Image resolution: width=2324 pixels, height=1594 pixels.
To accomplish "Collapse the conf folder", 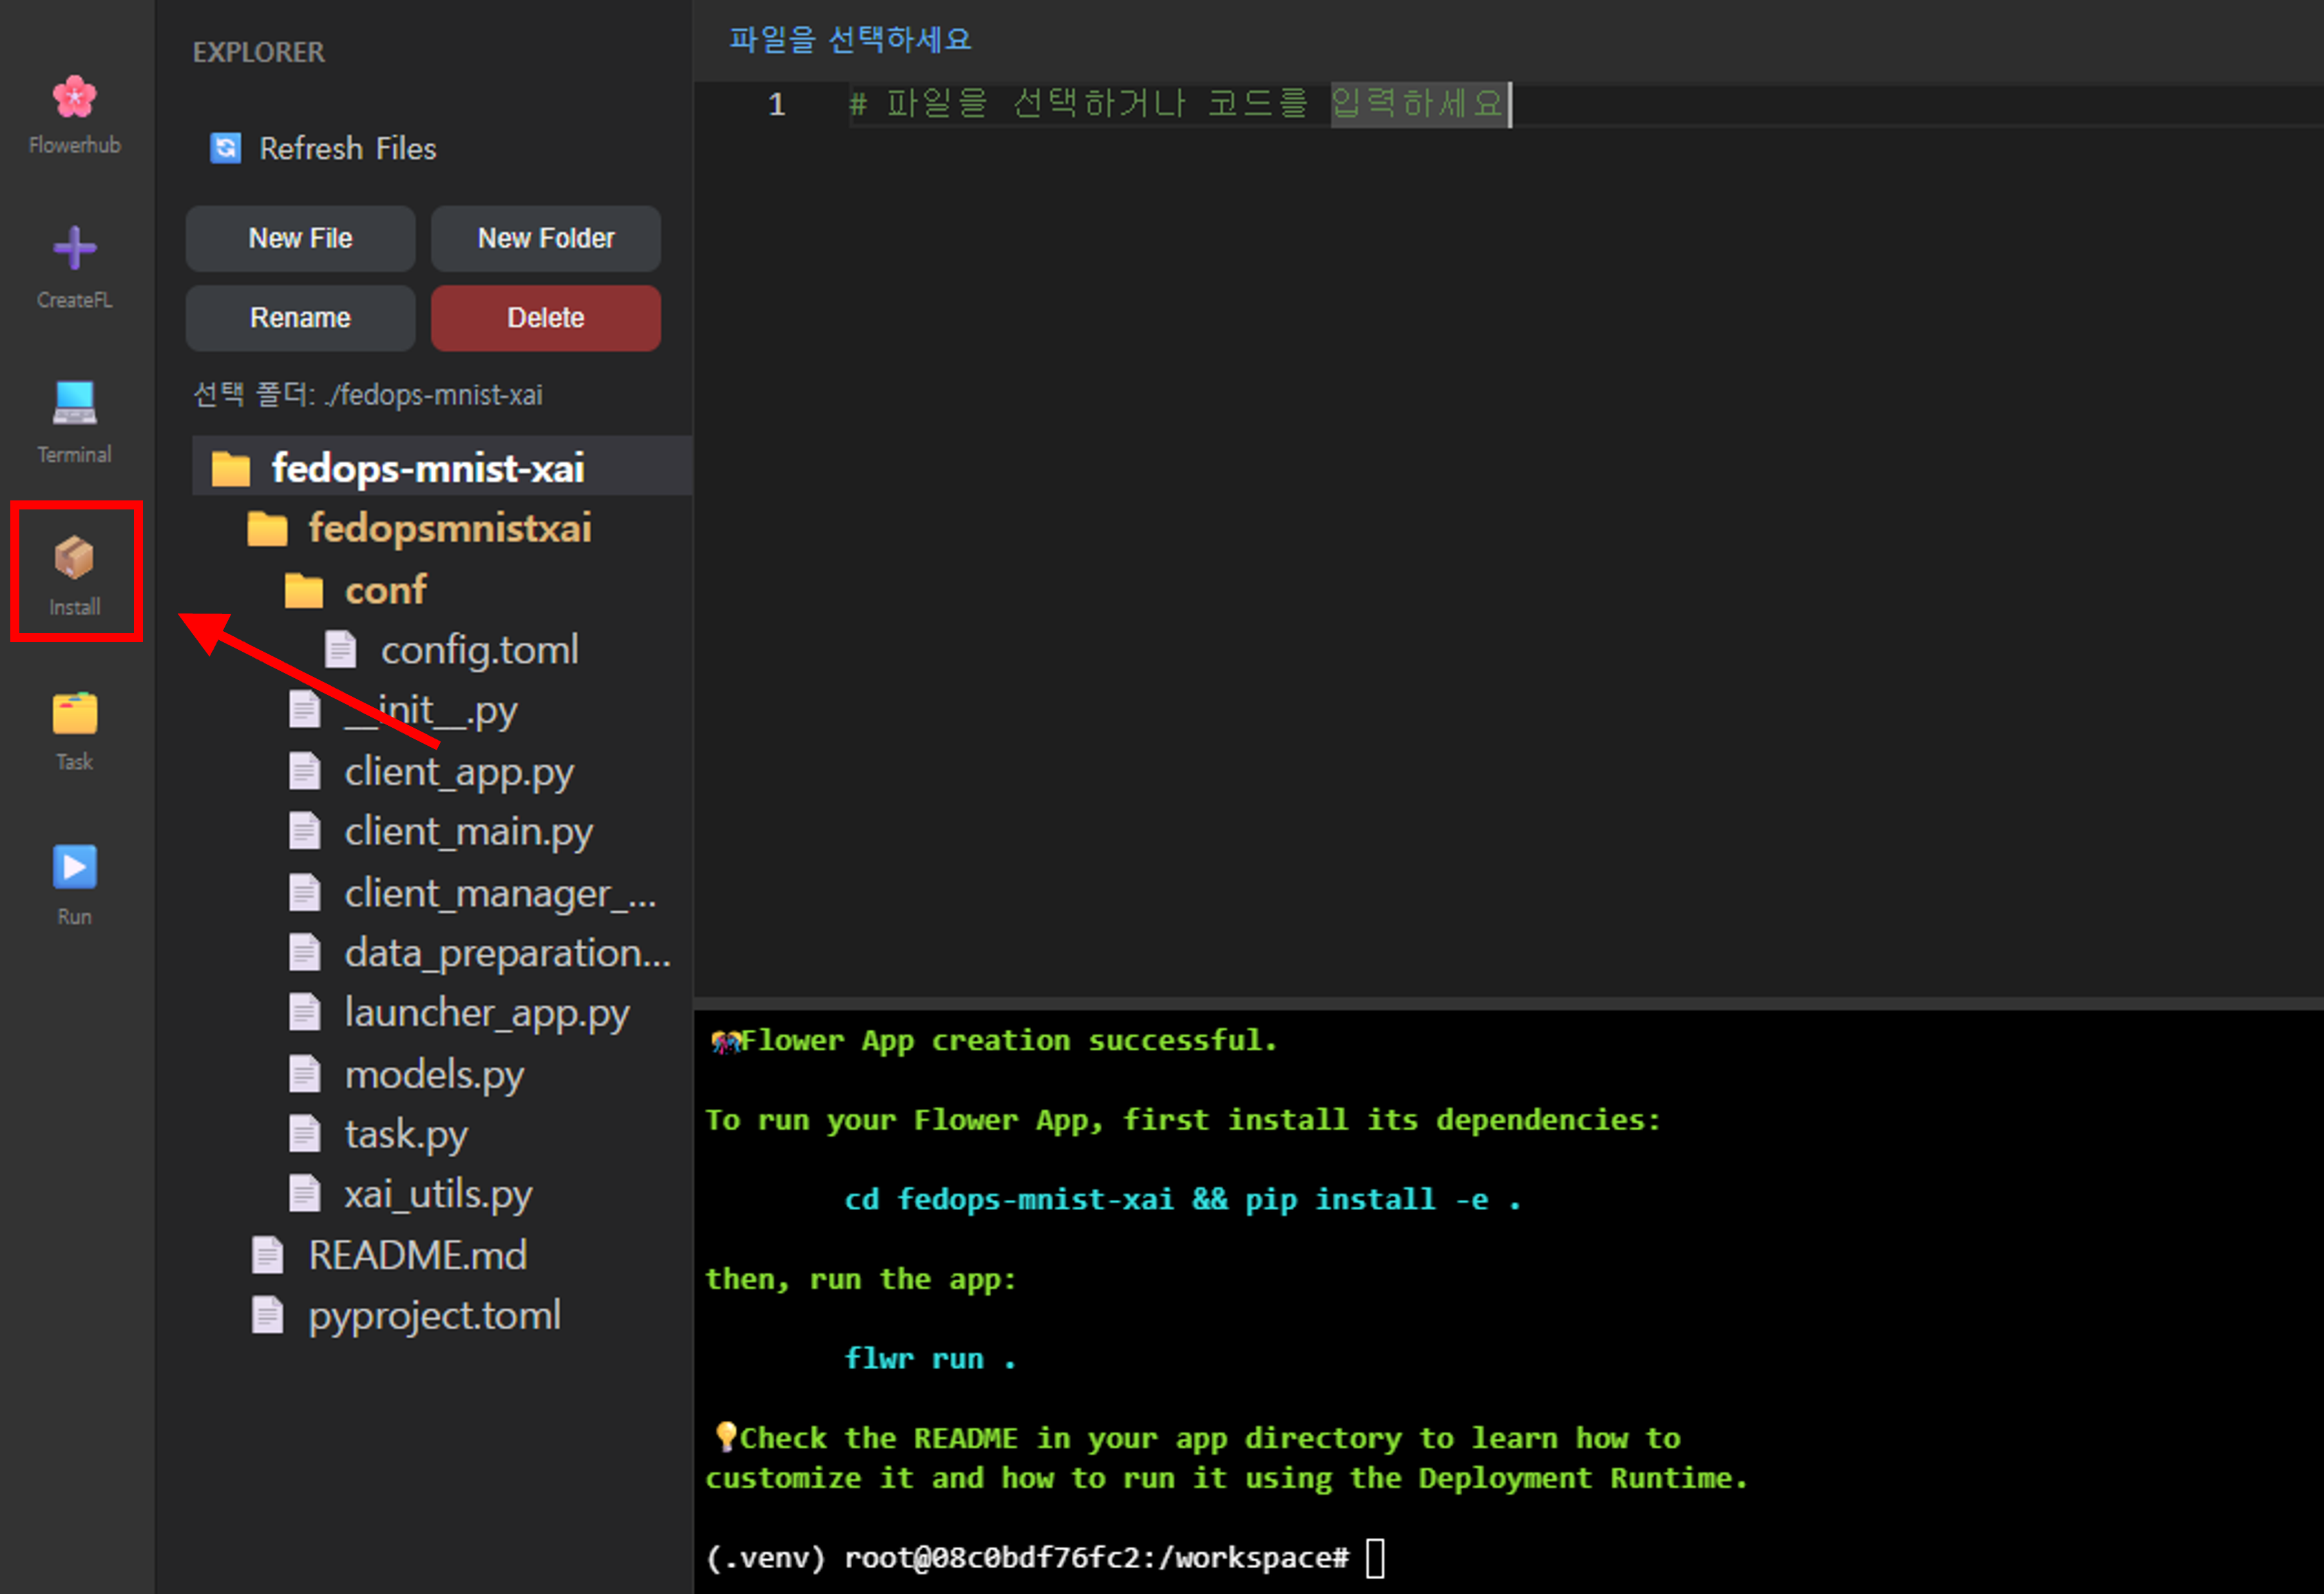I will [385, 590].
